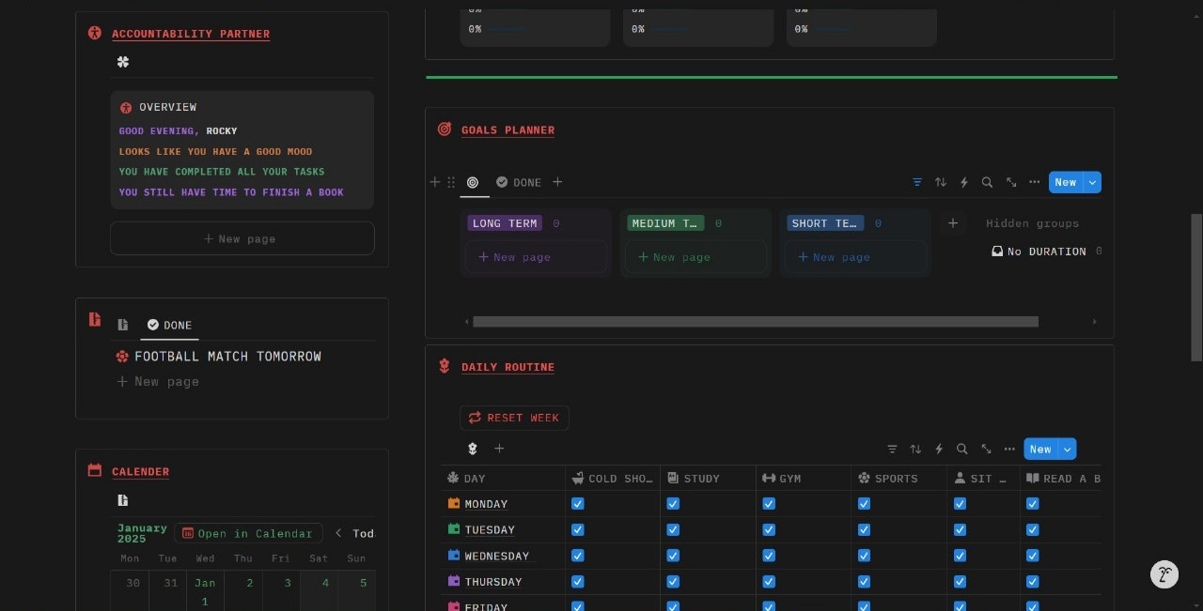This screenshot has height=611, width=1203.
Task: Open the READ A BOOK column header menu
Action: point(1062,479)
